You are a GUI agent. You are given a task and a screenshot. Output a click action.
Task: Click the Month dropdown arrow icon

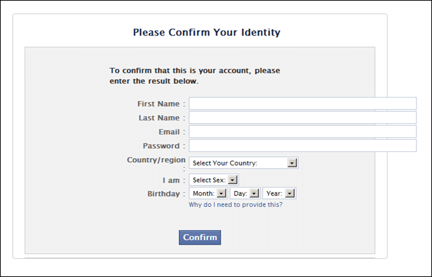(x=221, y=193)
